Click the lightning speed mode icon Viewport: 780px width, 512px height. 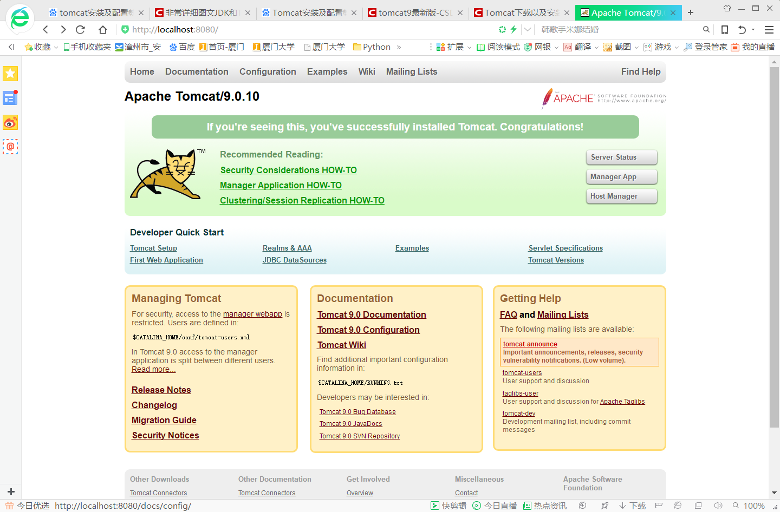(513, 30)
